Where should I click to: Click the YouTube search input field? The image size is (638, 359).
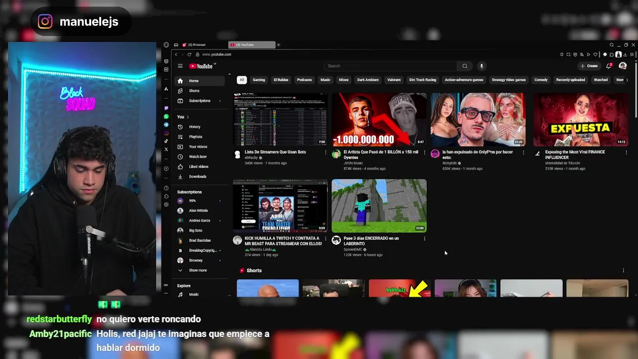click(x=390, y=66)
